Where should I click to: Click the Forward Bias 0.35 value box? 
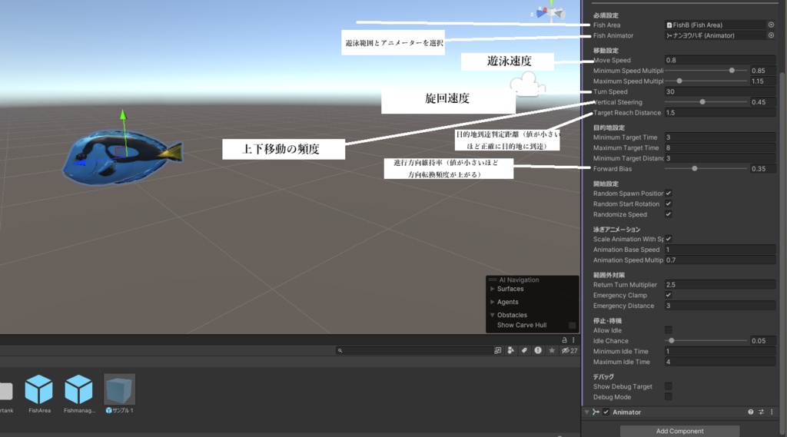[x=763, y=168]
